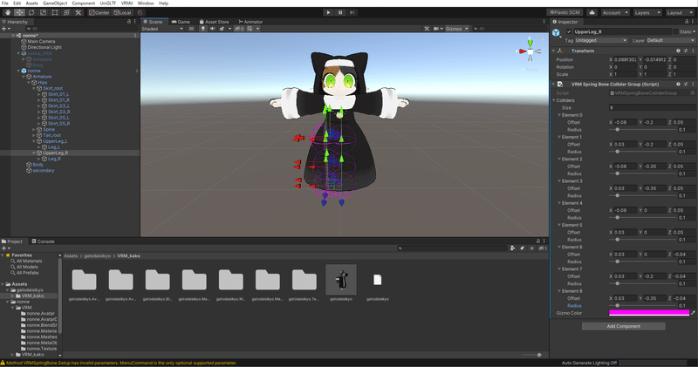Toggle scene lighting bulb icon
The width and height of the screenshot is (698, 367).
point(203,29)
